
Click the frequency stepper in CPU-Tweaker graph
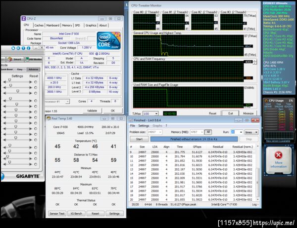(x=255, y=62)
